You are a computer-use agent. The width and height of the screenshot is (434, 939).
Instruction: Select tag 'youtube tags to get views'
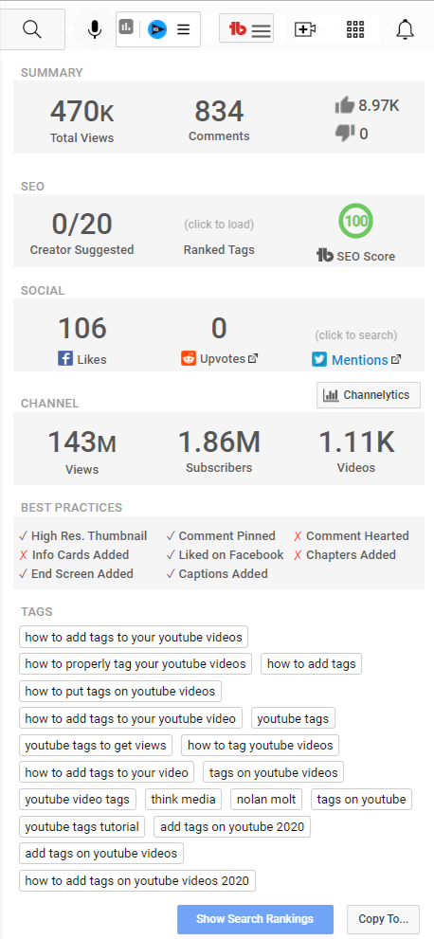tap(96, 745)
